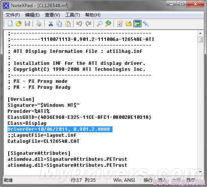
Task: Click the highlighted DriverVer line
Action: 60,129
